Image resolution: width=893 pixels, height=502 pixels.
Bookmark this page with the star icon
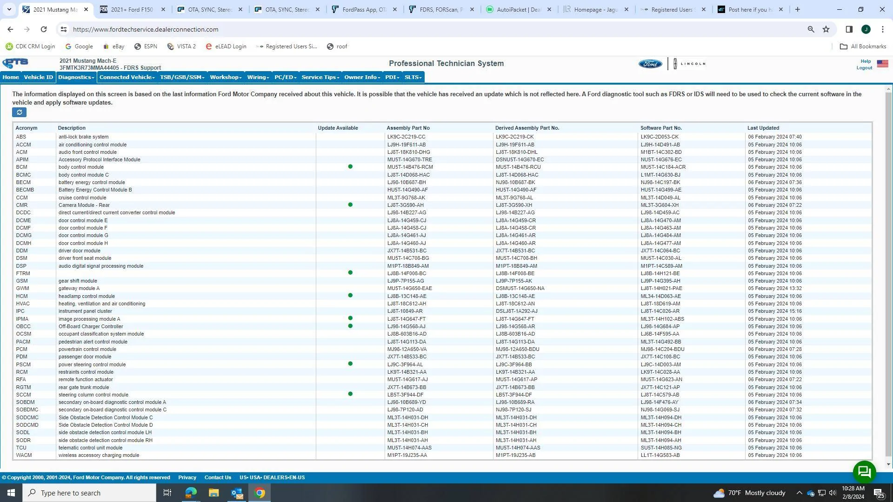pyautogui.click(x=826, y=29)
